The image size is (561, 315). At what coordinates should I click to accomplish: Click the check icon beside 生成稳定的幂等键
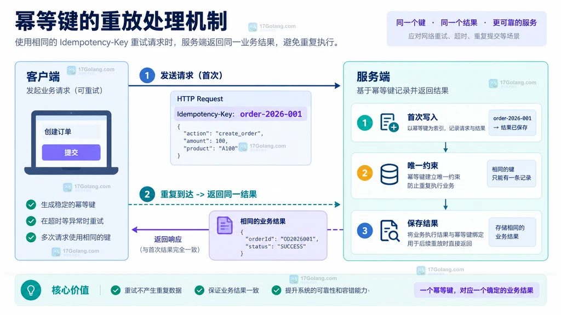tap(31, 205)
